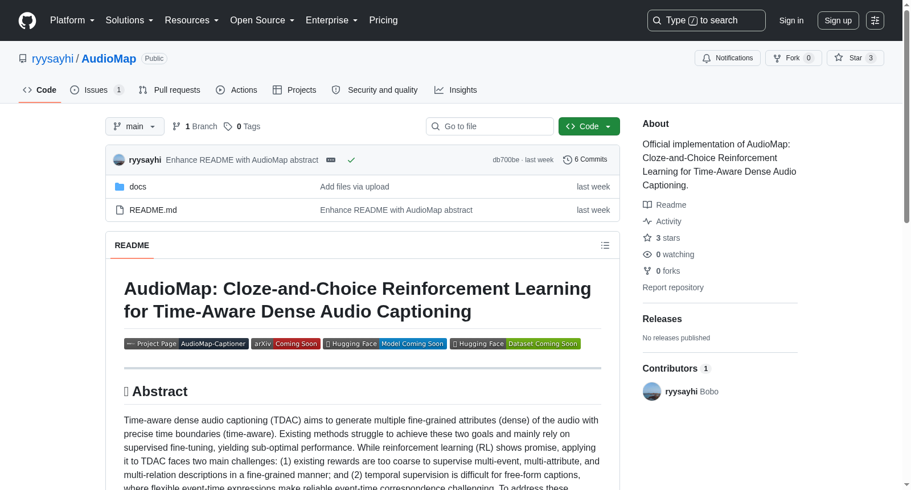Viewport: 911px width, 490px height.
Task: Expand the Platform menu
Action: point(72,20)
